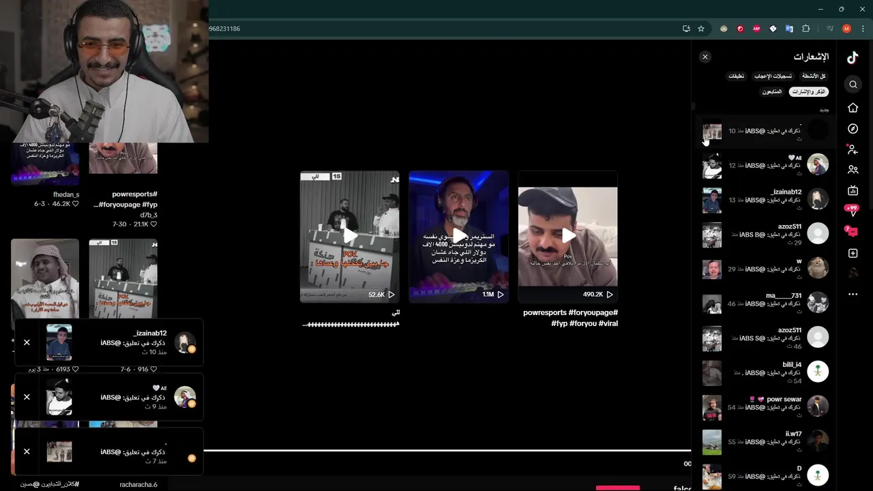This screenshot has height=491, width=873.
Task: Like the d7b_3 video with 21.1K hearts
Action: (153, 224)
